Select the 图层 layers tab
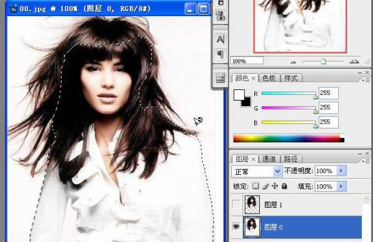Screen dimensions: 373x242 242,159
